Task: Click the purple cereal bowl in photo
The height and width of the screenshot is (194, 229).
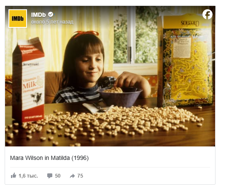Action: tap(120, 97)
